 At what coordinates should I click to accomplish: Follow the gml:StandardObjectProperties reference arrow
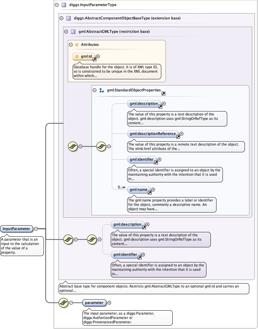pyautogui.click(x=163, y=94)
